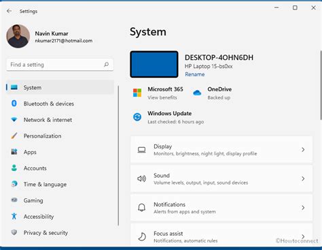
Task: Go back with the back arrow
Action: 10,11
